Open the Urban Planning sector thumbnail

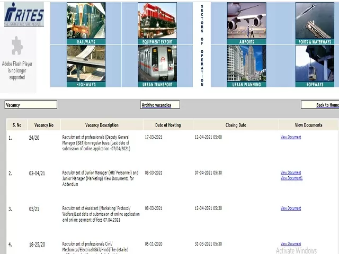point(247,66)
